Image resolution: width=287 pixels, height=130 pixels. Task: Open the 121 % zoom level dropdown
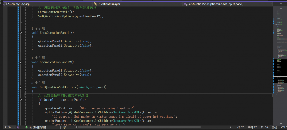14,127
